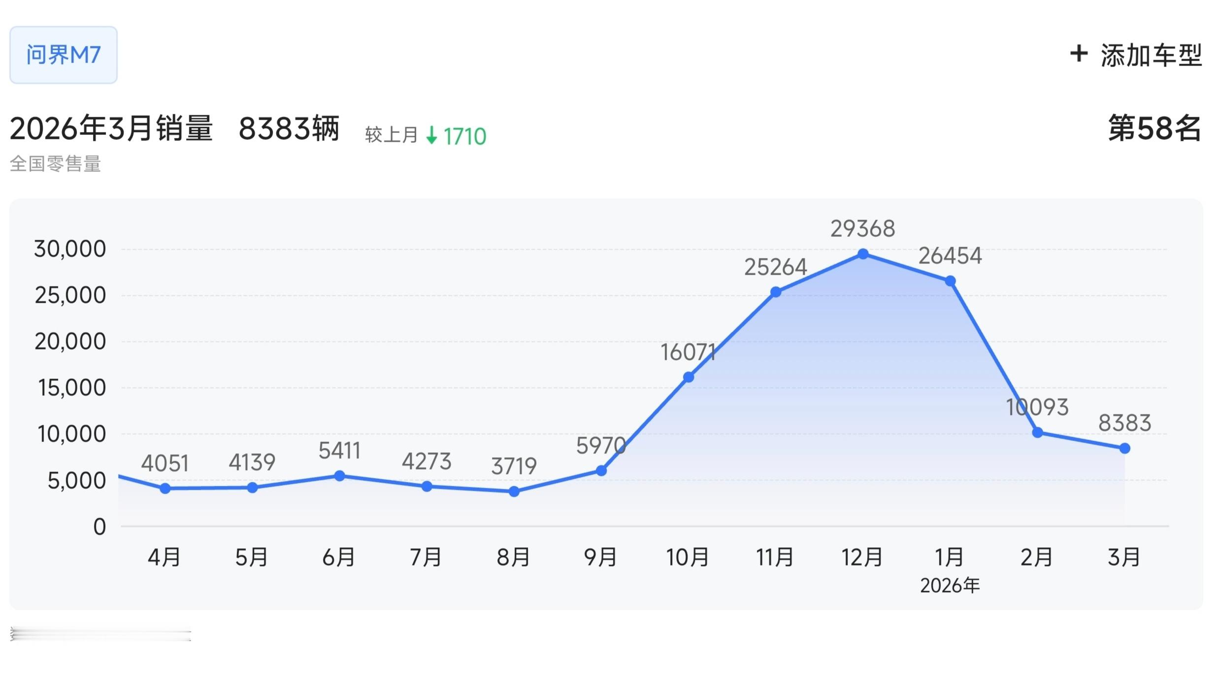Viewport: 1217px width, 684px height.
Task: Click the 25,000 y-axis label
Action: (x=70, y=296)
